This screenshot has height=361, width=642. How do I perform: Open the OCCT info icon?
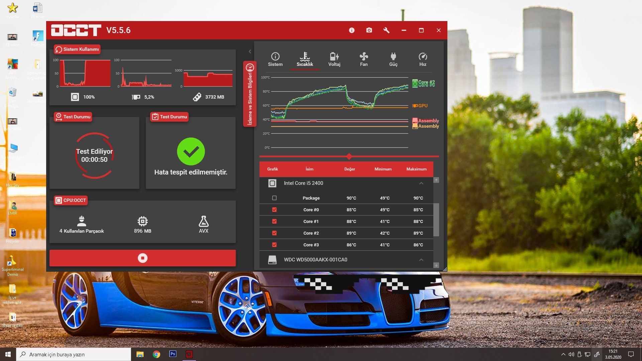point(351,30)
